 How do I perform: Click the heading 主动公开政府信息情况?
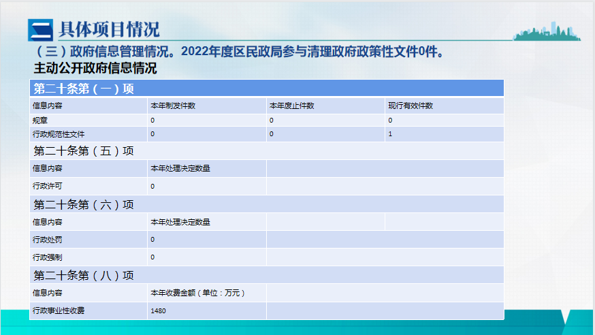click(95, 68)
